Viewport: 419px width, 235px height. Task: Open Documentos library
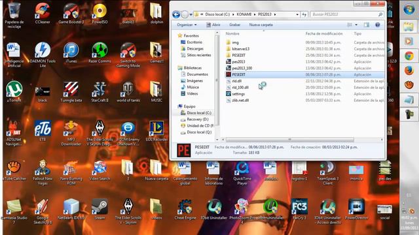click(194, 74)
